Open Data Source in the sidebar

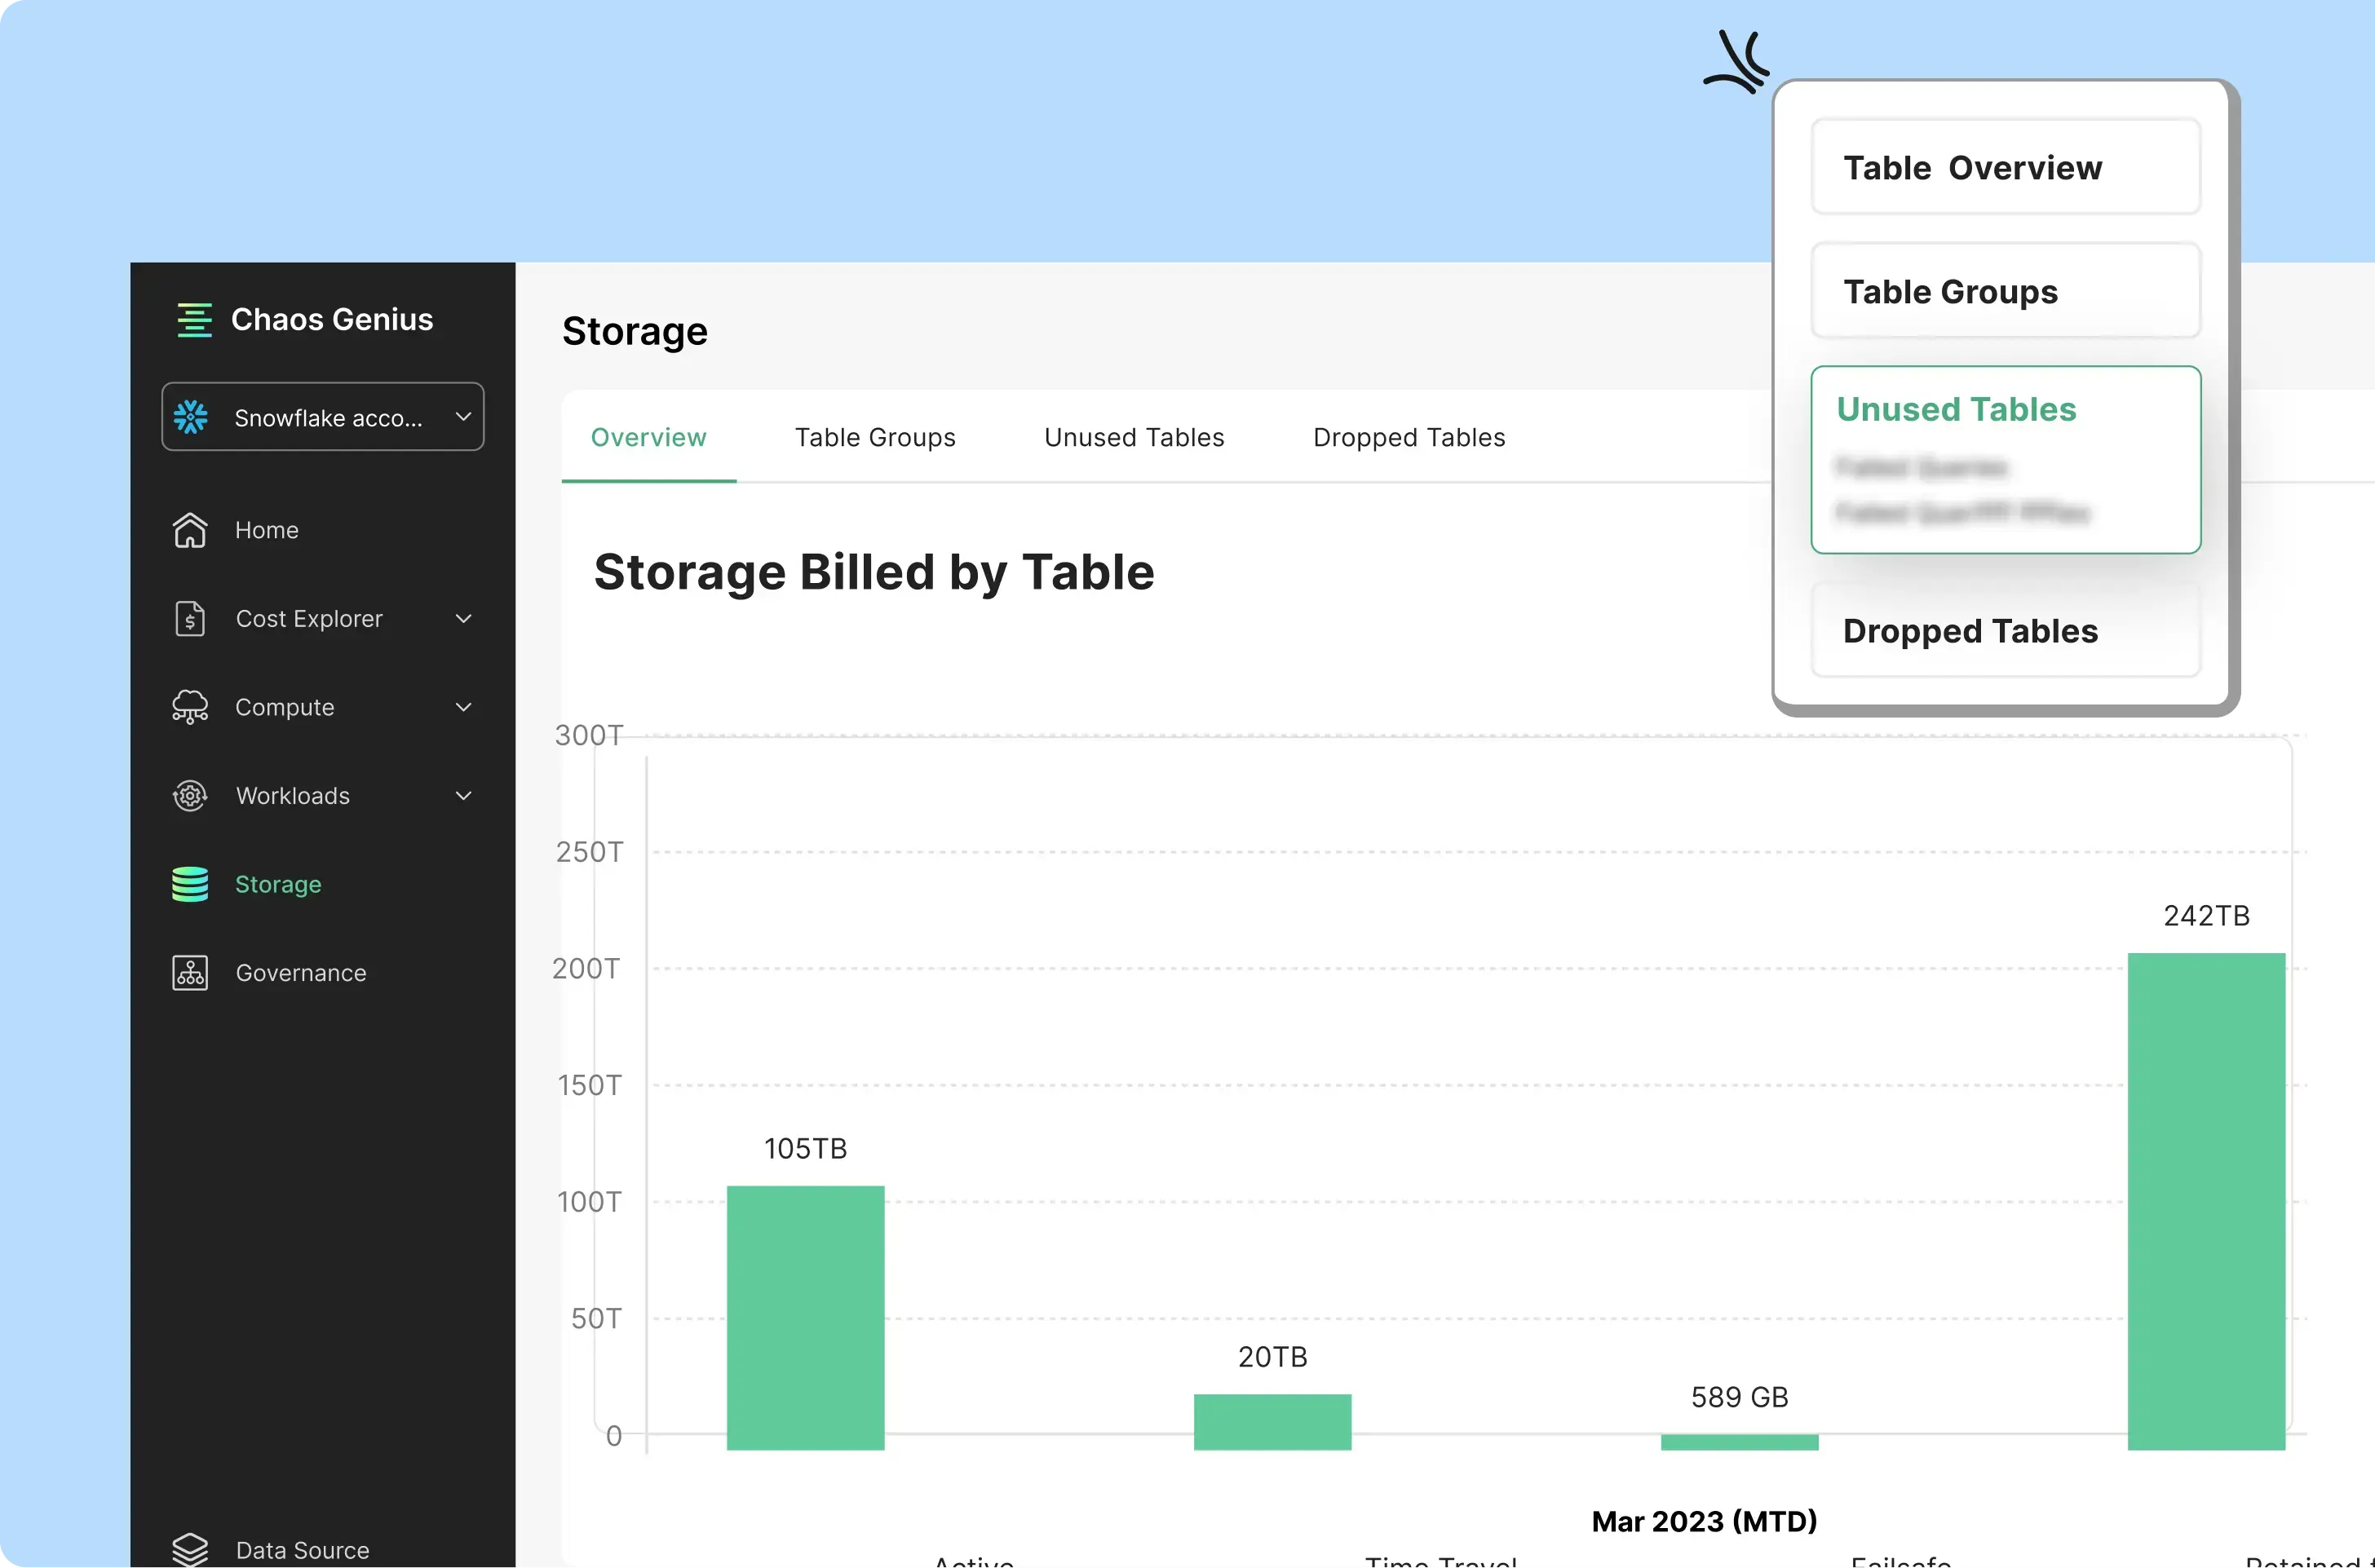click(302, 1550)
